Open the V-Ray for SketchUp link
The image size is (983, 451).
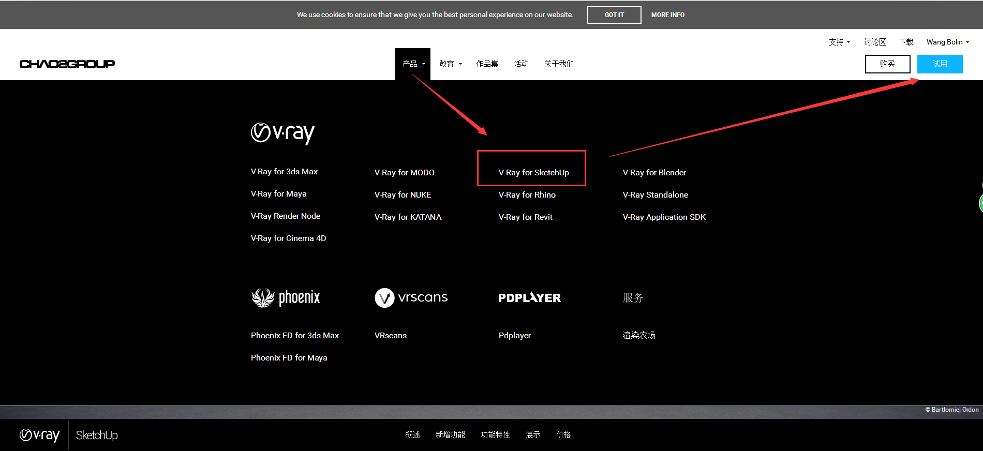click(x=533, y=173)
